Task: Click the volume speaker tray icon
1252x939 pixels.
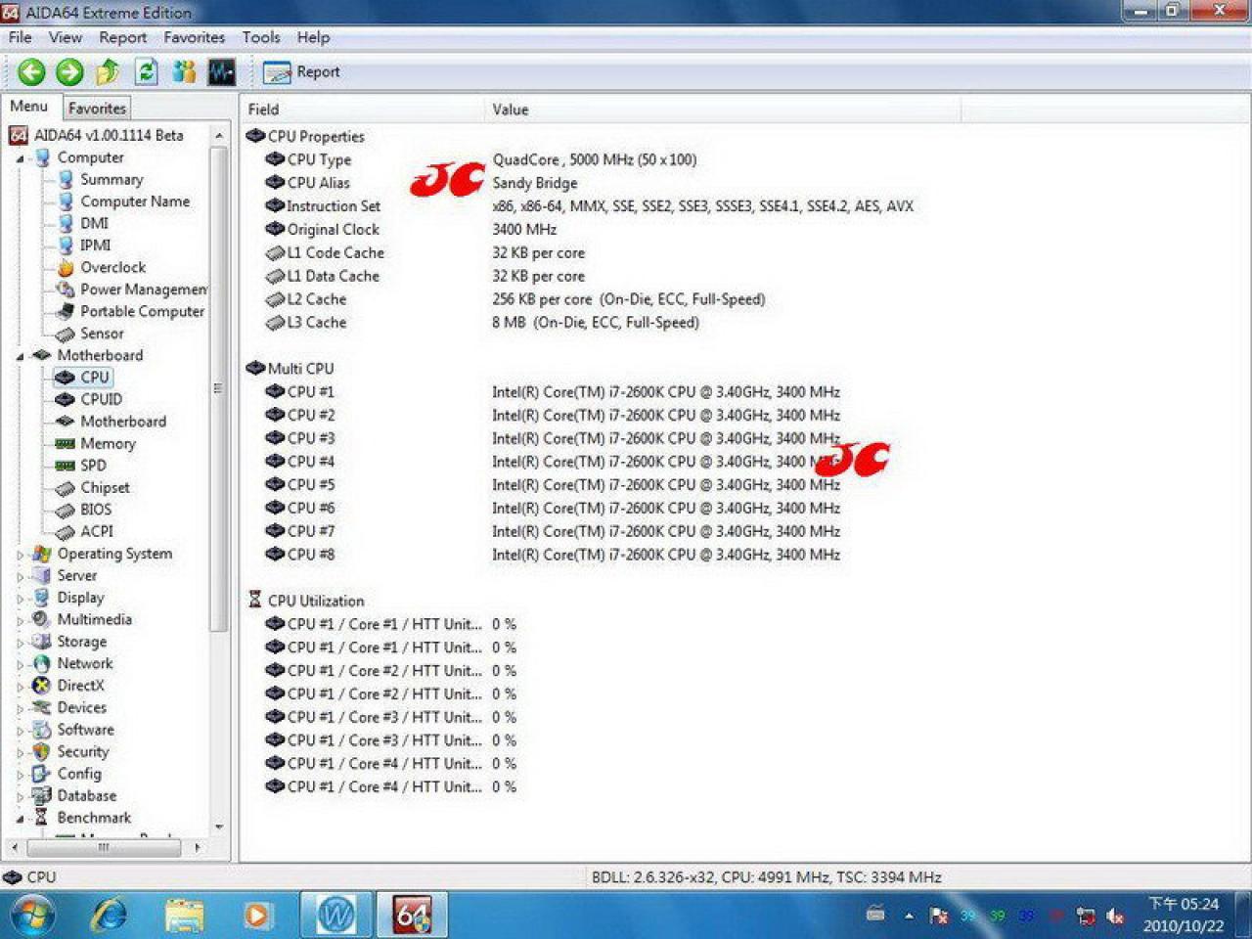Action: (1115, 917)
